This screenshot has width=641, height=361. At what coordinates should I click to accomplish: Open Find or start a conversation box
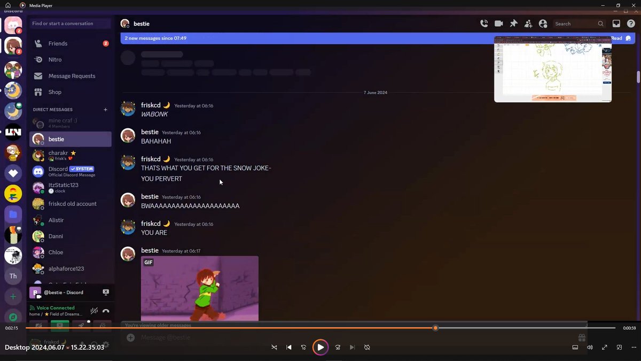(70, 24)
